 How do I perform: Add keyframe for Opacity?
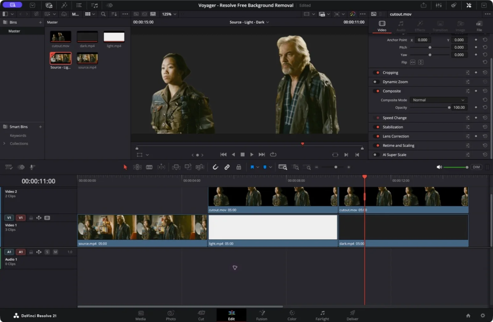click(476, 108)
